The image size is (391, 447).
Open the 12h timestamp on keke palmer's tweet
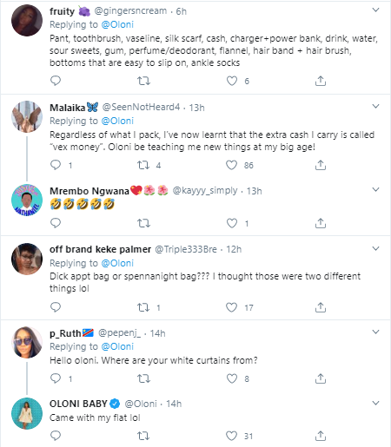point(234,249)
